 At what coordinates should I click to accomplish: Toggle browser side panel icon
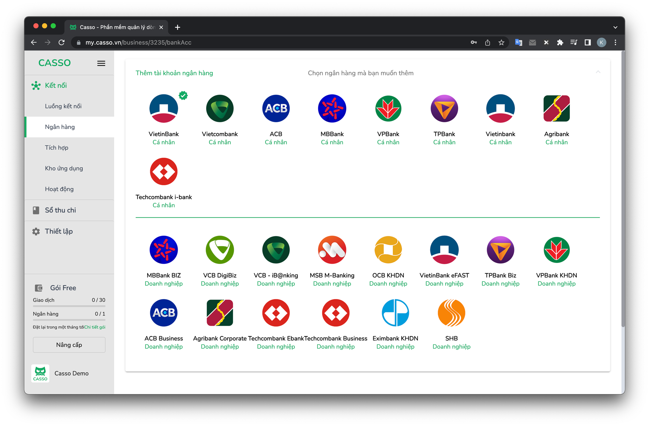pos(588,43)
